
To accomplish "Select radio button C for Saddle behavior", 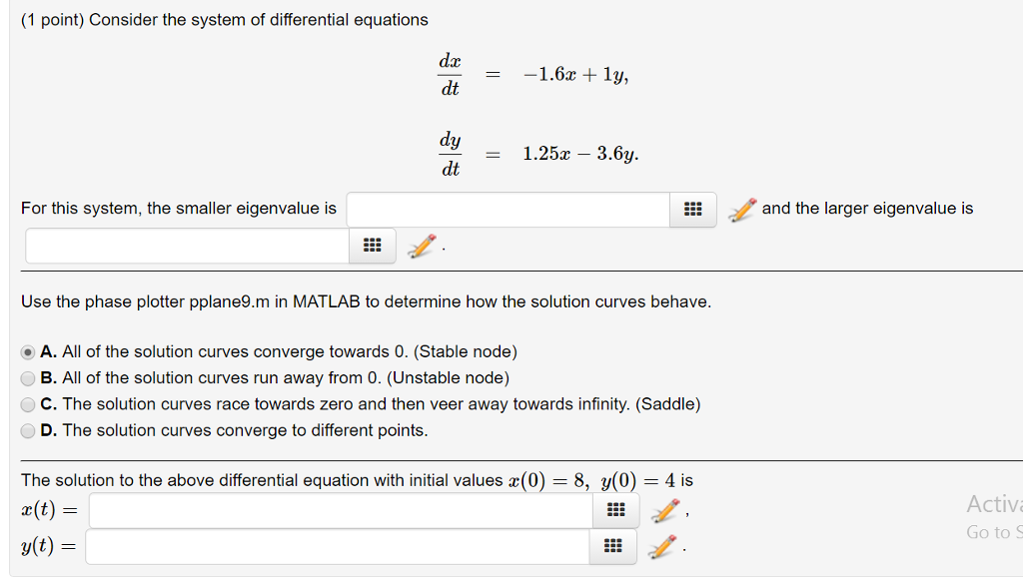I will point(29,404).
